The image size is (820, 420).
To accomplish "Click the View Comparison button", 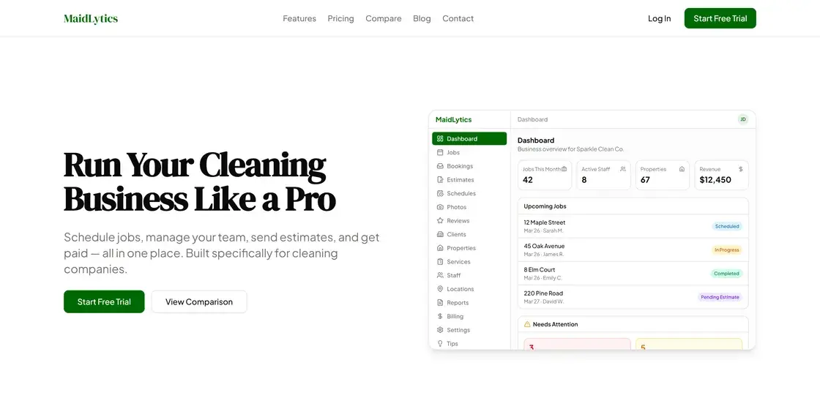I will [x=199, y=302].
